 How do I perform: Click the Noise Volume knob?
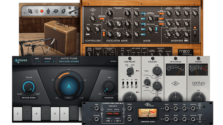[x=151, y=29]
